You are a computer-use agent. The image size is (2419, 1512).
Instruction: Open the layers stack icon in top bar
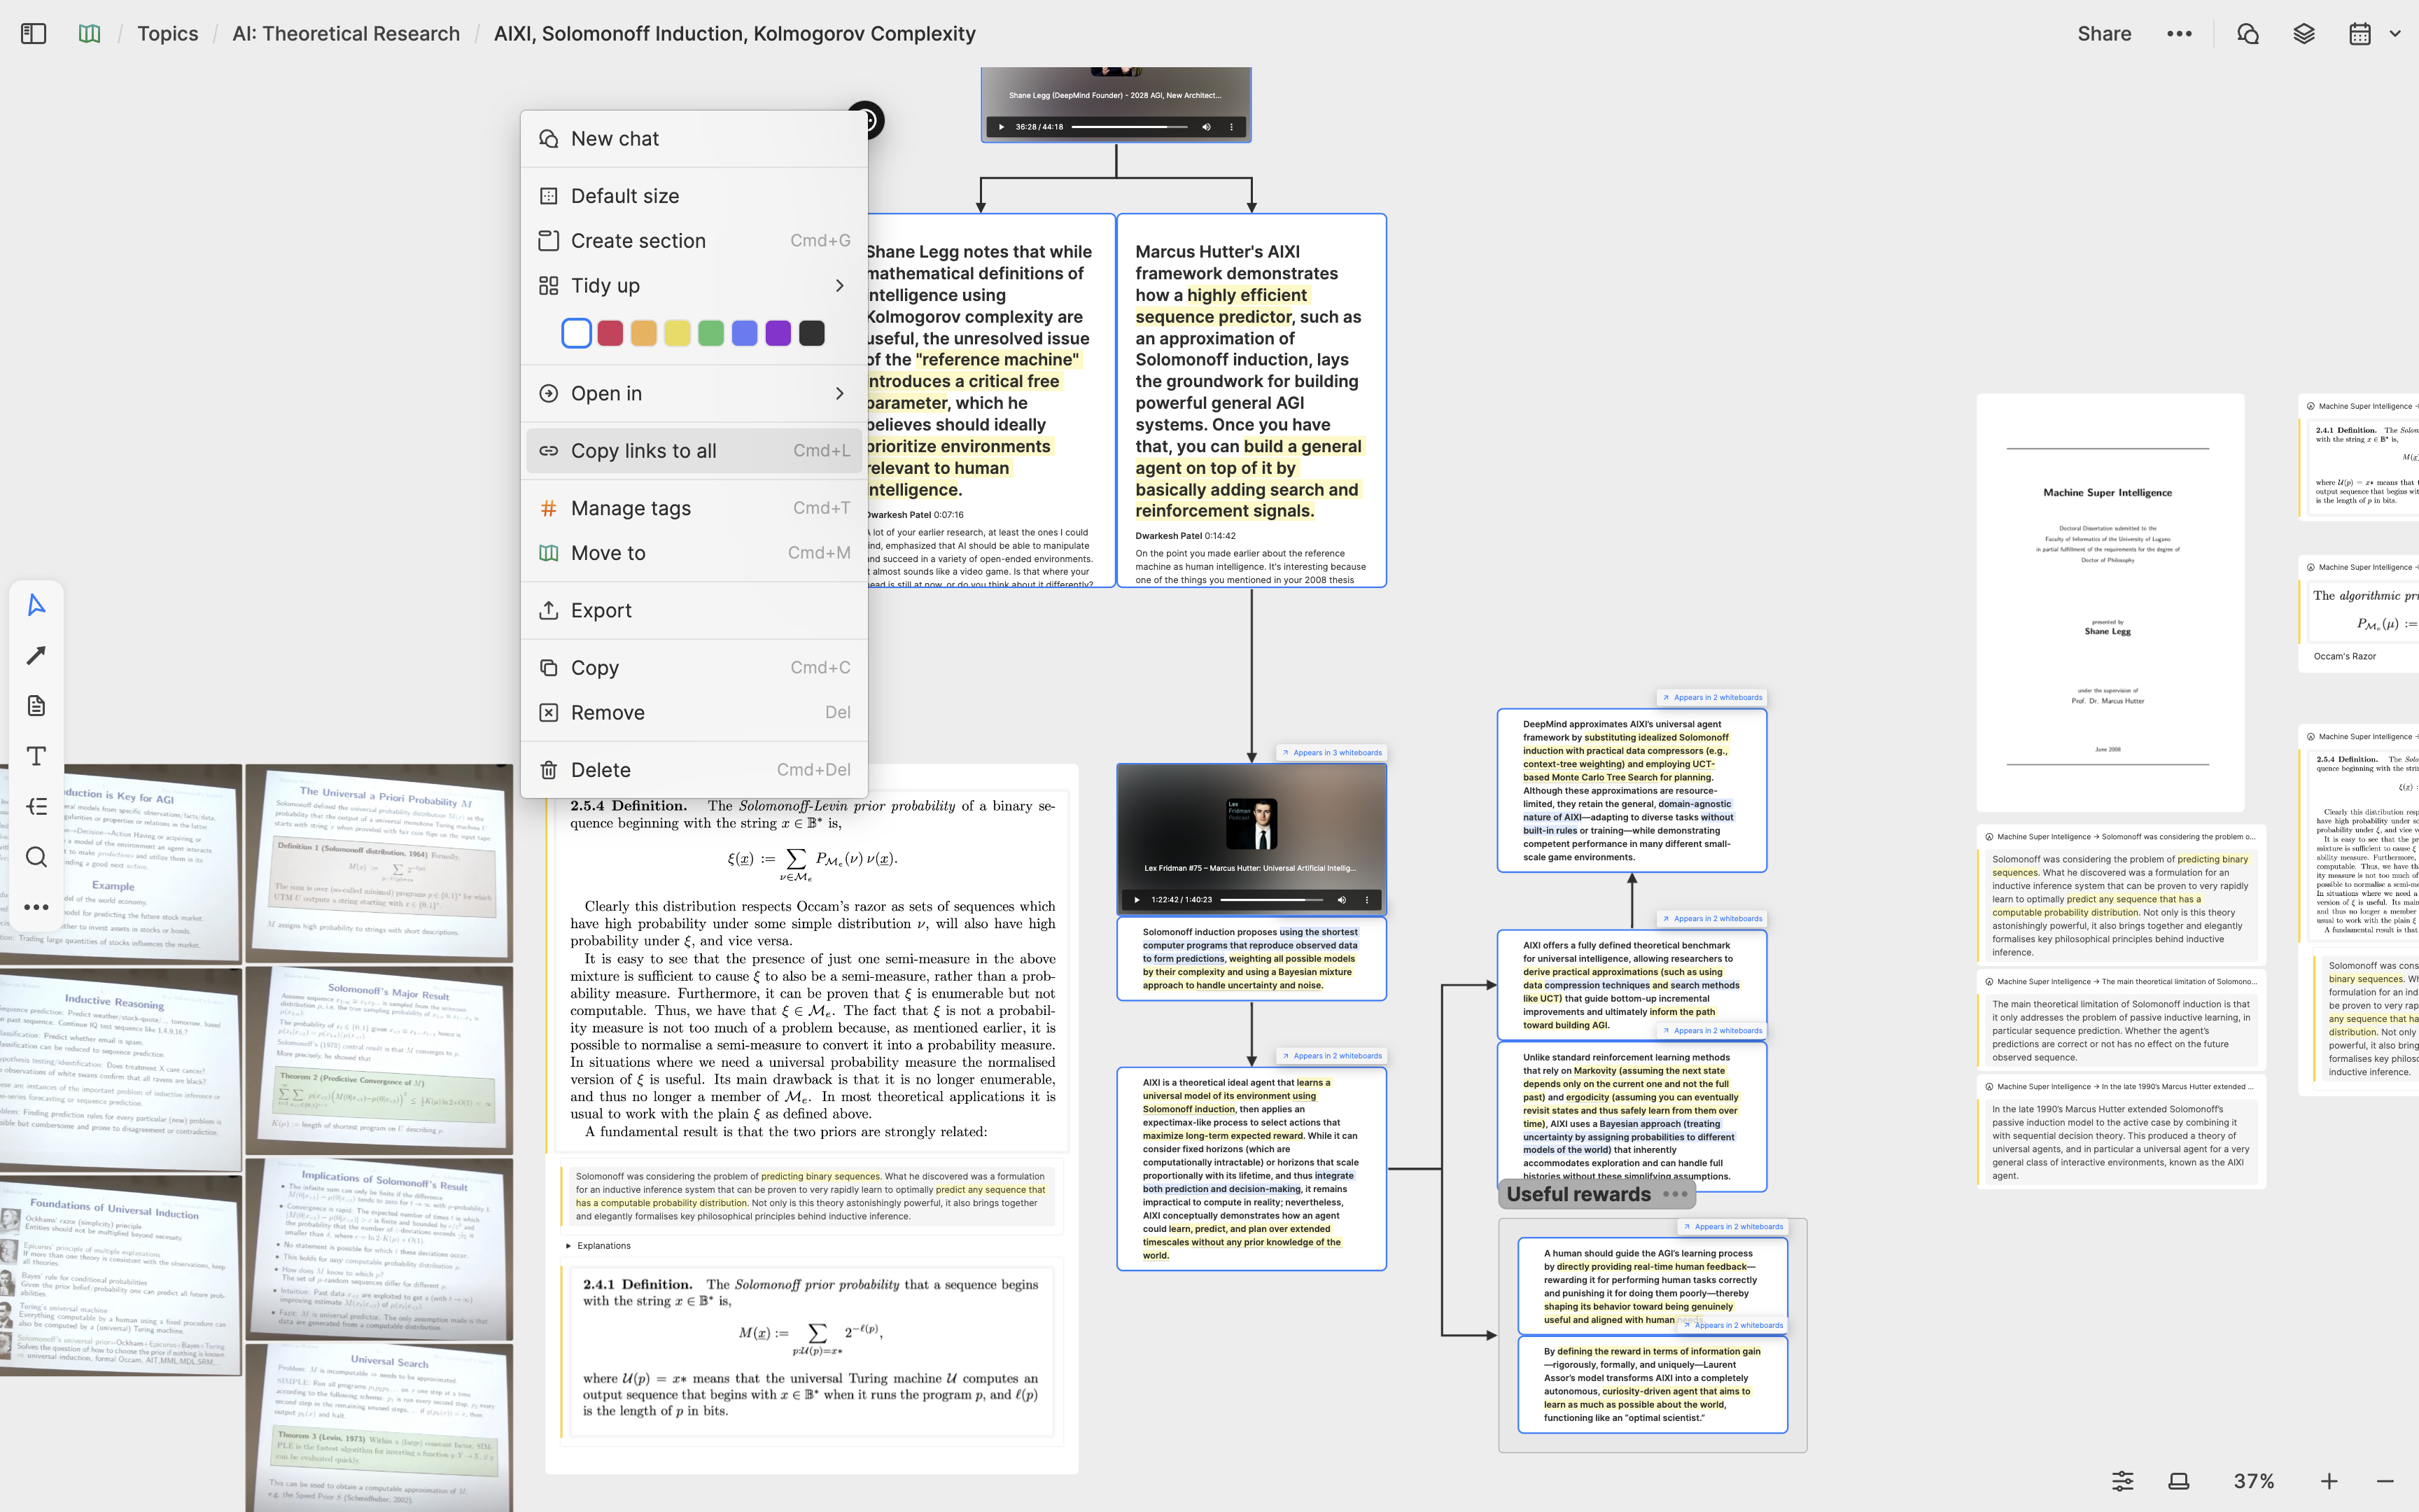coord(2303,33)
